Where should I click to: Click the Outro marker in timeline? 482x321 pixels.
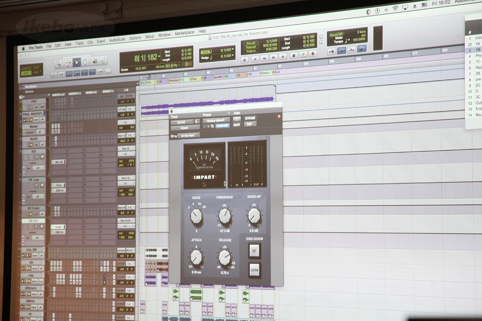tap(266, 73)
